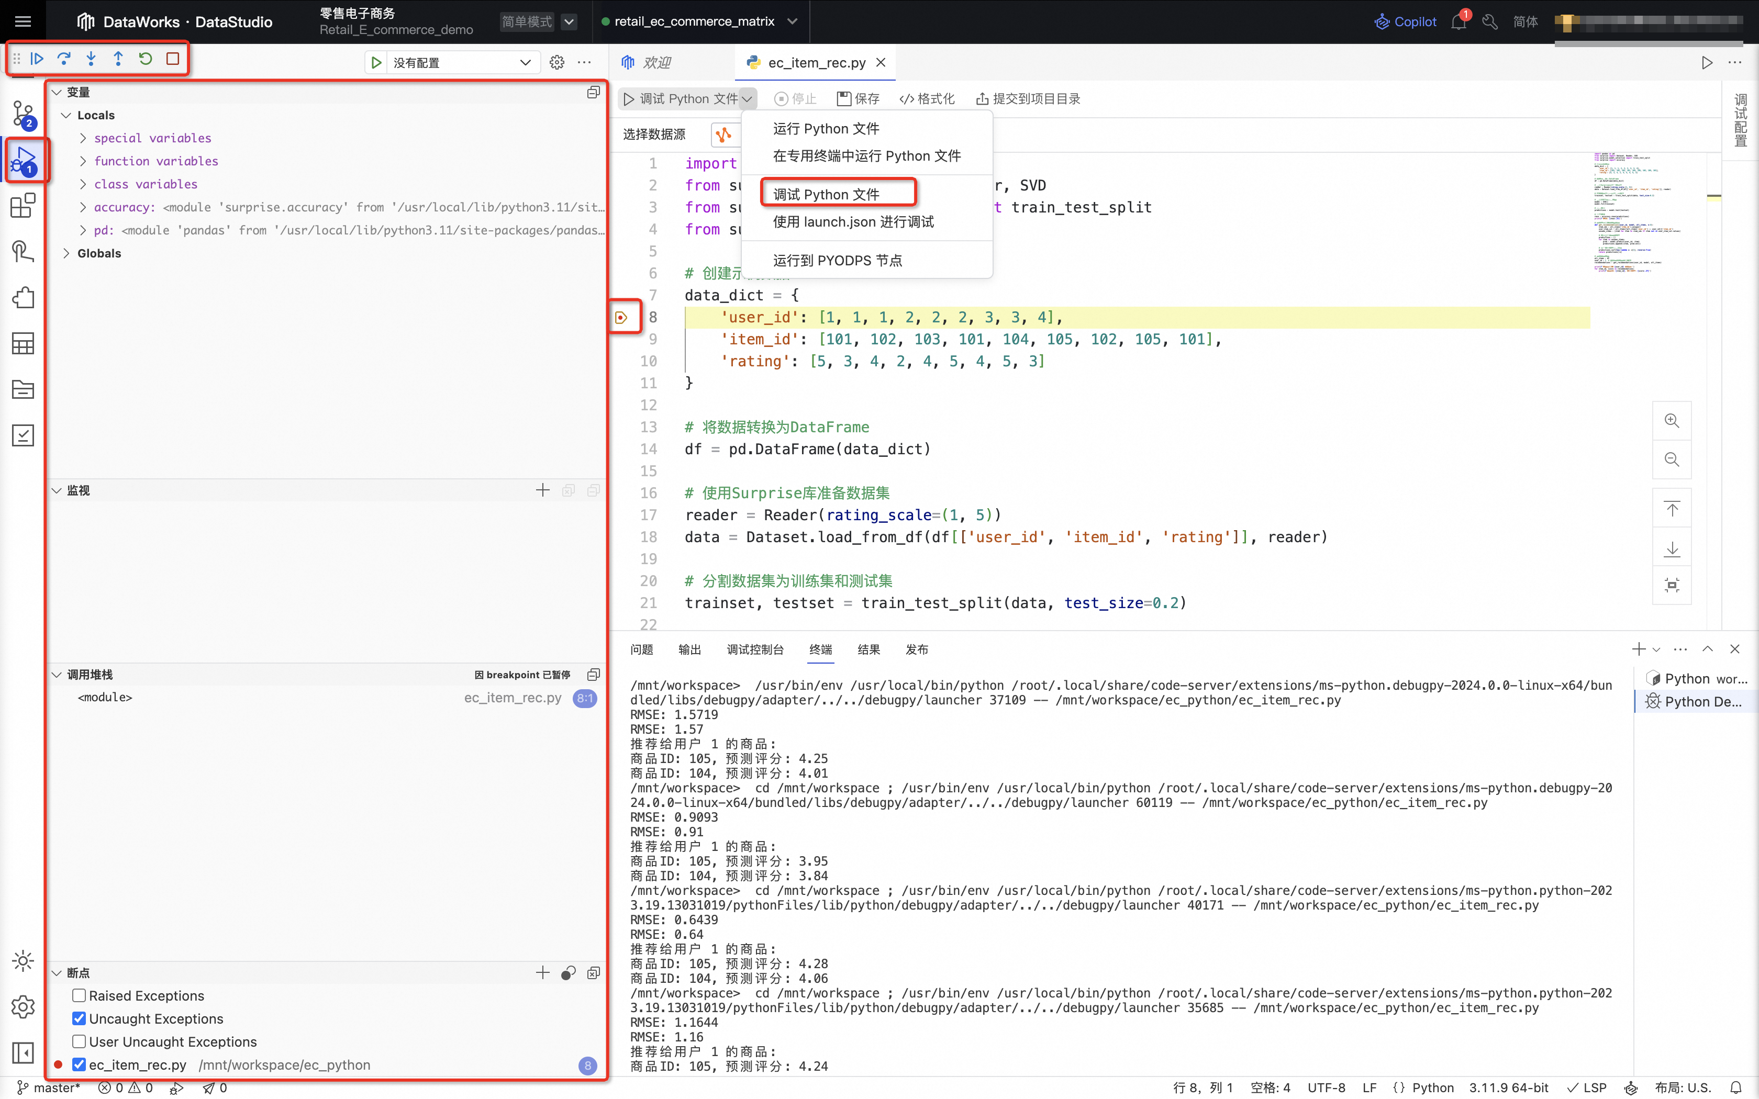Collapse the Locals tree node
The image size is (1759, 1099).
(x=66, y=115)
